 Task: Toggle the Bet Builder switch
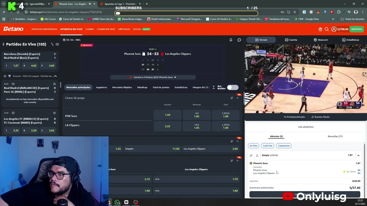coord(233,87)
